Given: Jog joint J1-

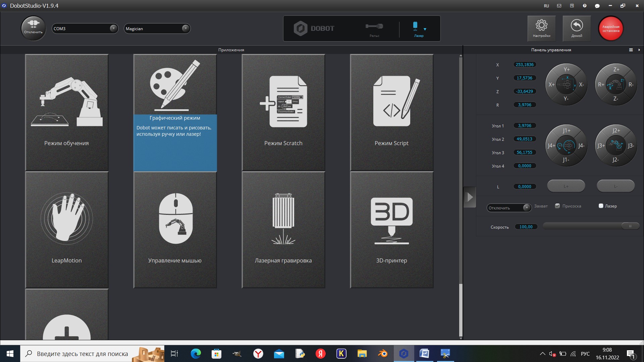Looking at the screenshot, I should pyautogui.click(x=566, y=160).
